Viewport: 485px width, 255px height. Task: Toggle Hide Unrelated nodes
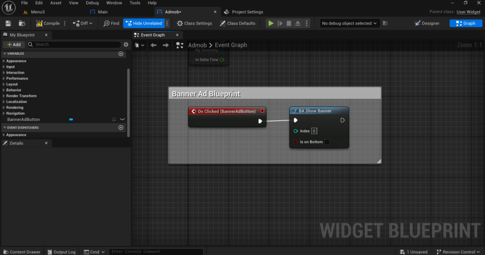pyautogui.click(x=144, y=23)
